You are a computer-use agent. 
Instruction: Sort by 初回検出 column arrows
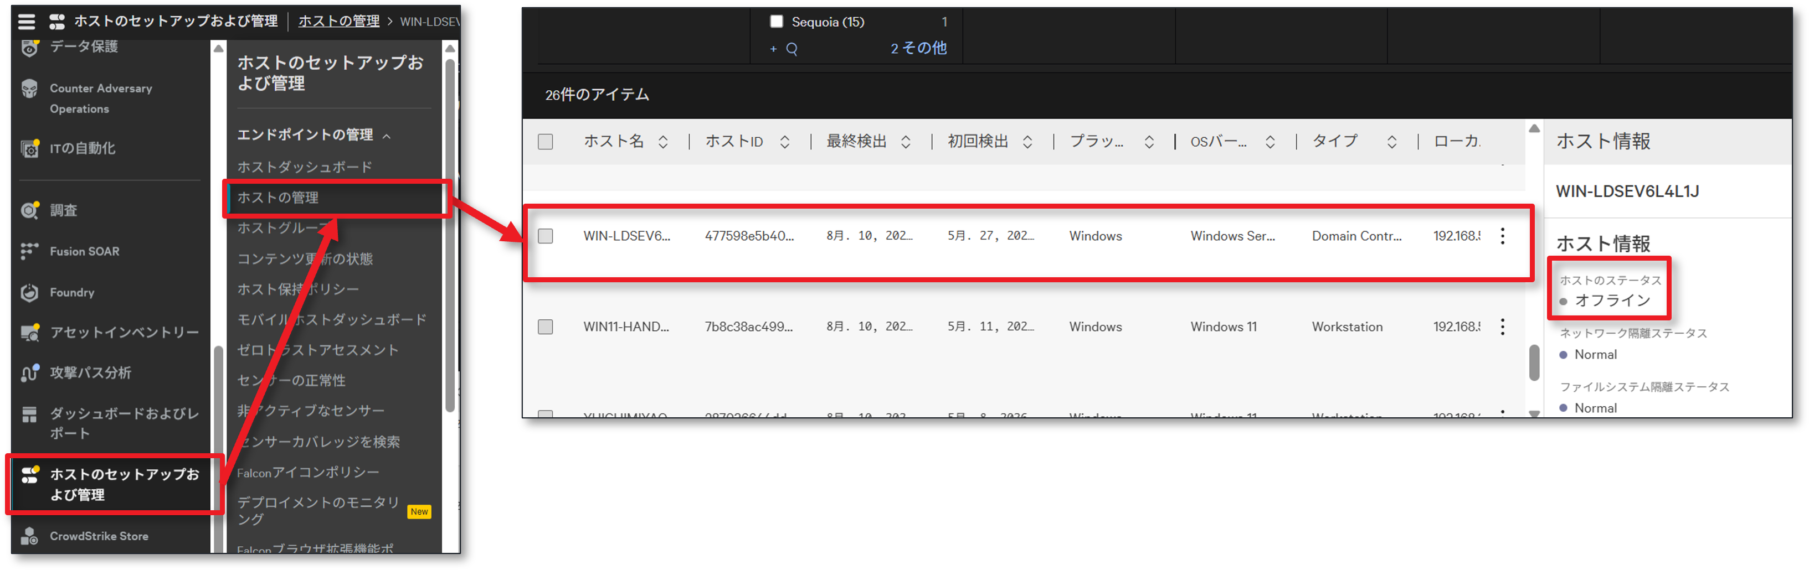1027,142
